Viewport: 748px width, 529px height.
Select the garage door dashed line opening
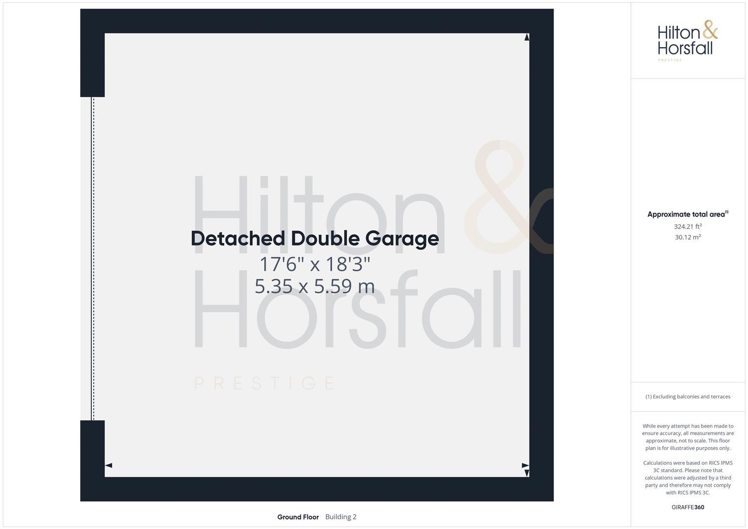93,259
